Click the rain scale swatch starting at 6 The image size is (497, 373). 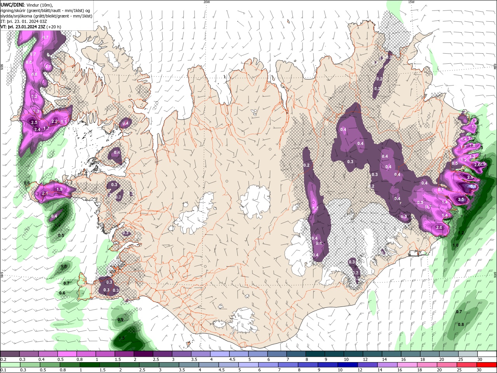click(268, 365)
